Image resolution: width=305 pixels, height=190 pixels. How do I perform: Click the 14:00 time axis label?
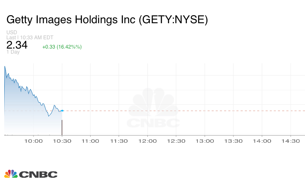point(262,141)
